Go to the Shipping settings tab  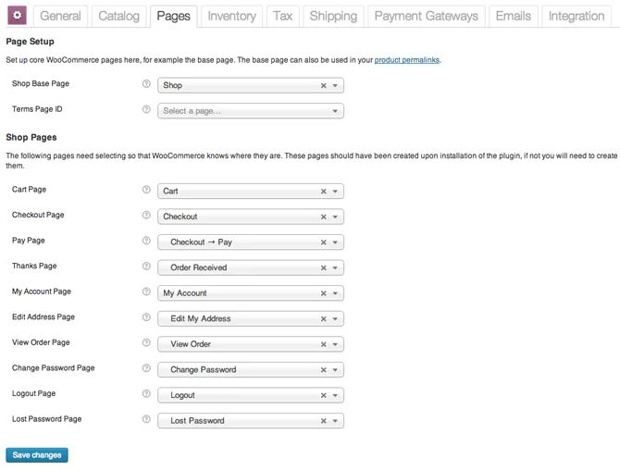tap(333, 16)
